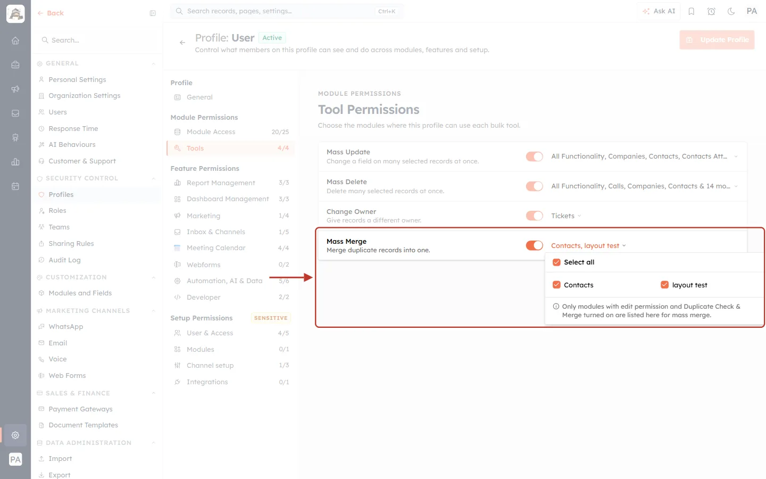Collapse the GENERAL sidebar section
The image size is (766, 479).
pos(153,64)
